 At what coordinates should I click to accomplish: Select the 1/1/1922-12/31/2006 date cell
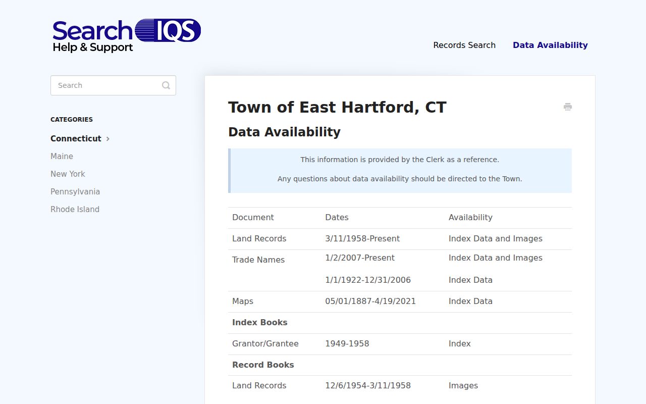(368, 280)
